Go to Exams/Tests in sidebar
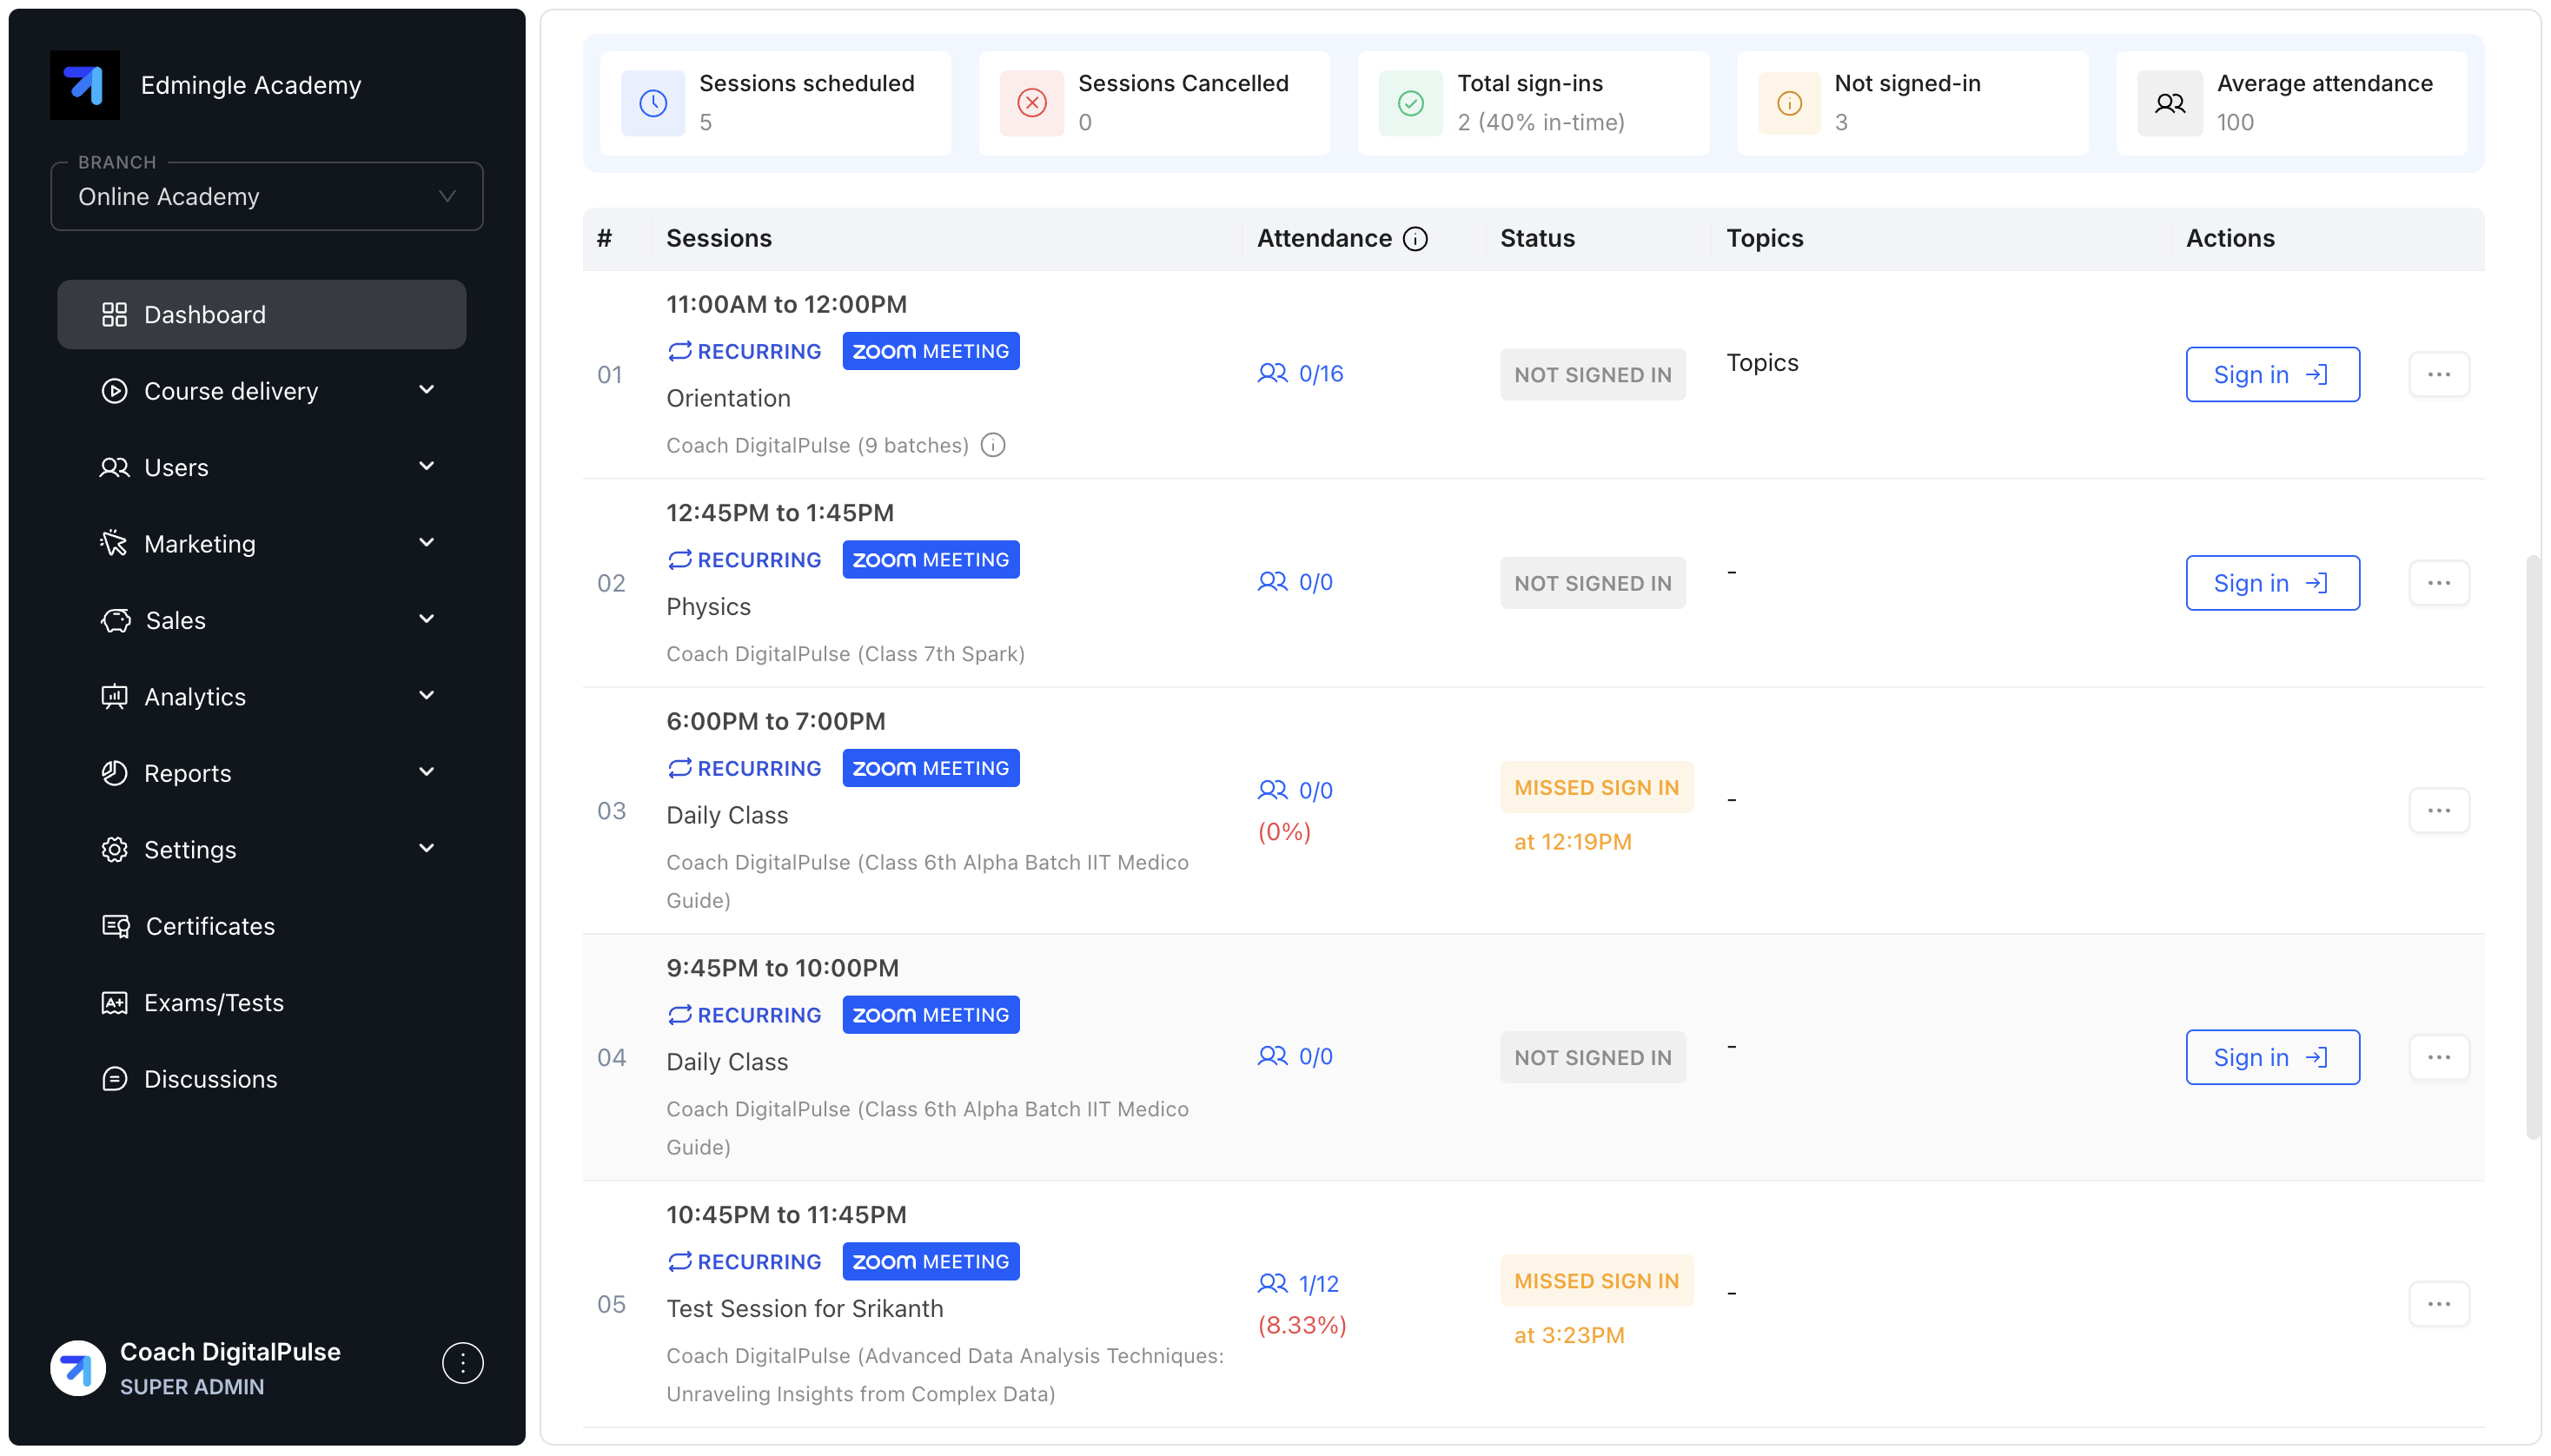 [x=213, y=1003]
